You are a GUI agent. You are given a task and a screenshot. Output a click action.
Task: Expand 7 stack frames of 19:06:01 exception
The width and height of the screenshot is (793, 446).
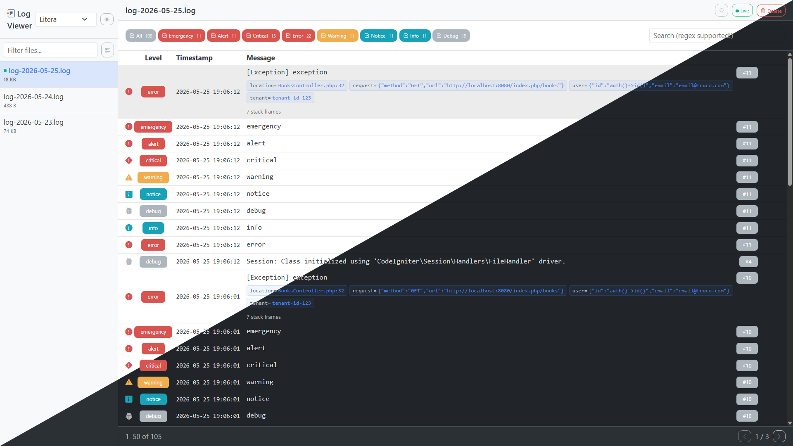point(264,317)
